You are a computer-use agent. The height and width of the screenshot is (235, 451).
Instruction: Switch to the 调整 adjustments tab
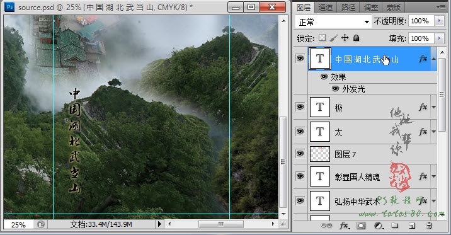click(x=371, y=7)
